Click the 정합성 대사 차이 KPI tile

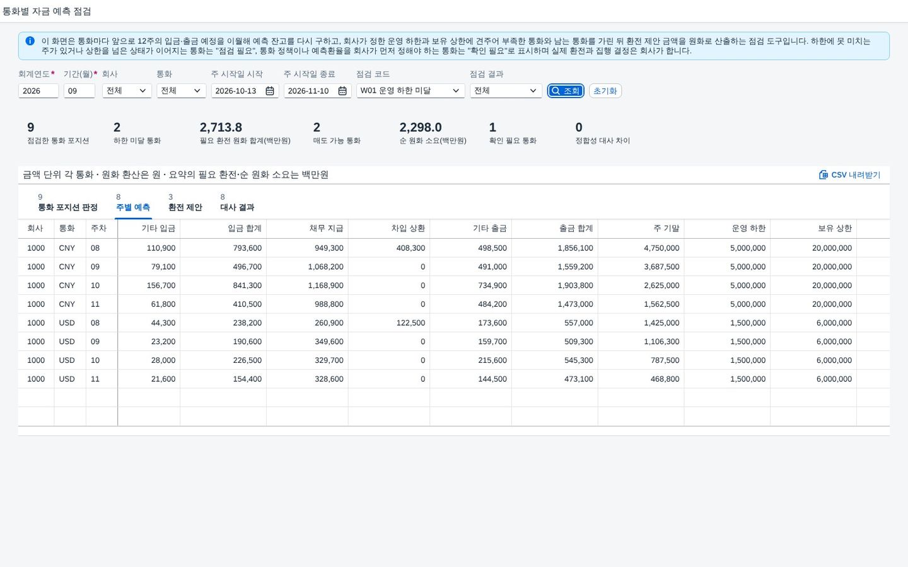point(602,133)
